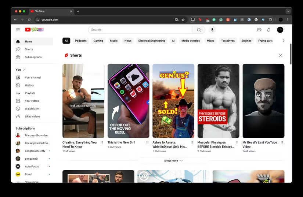This screenshot has width=303, height=197.
Task: Open Liked videos
Action: pyautogui.click(x=33, y=116)
